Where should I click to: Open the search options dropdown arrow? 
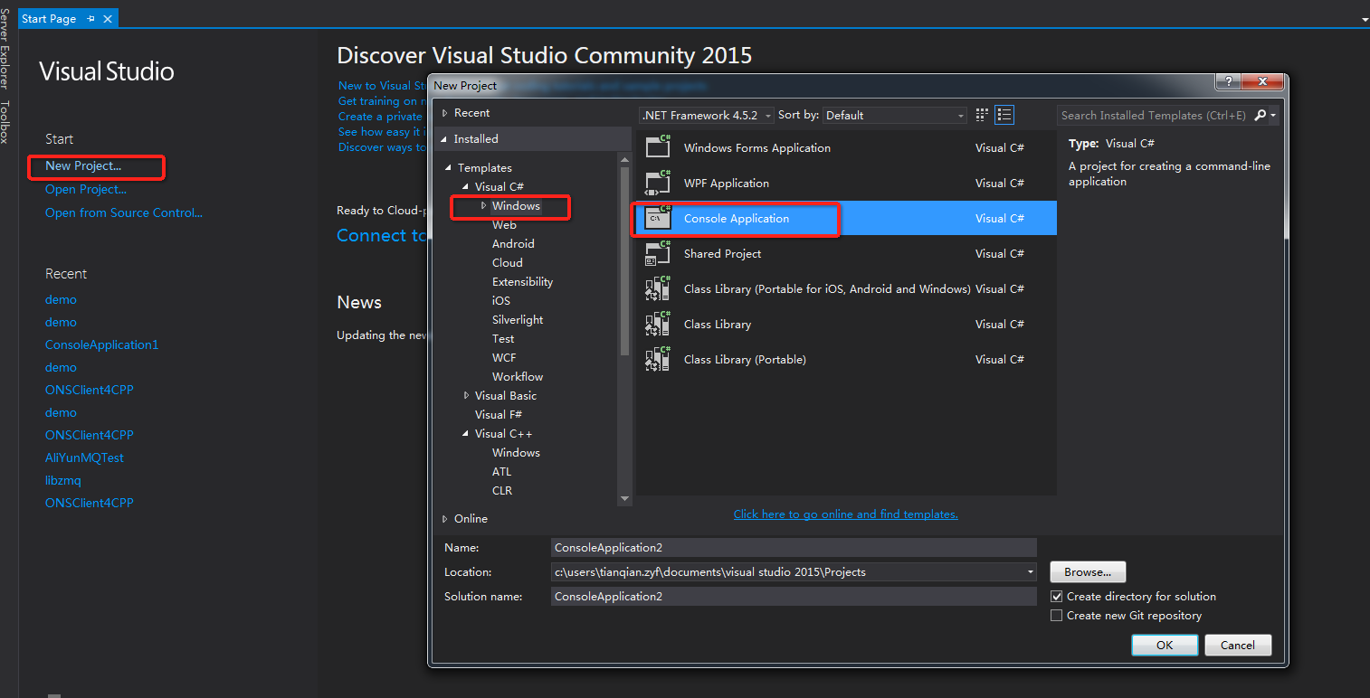click(1273, 115)
